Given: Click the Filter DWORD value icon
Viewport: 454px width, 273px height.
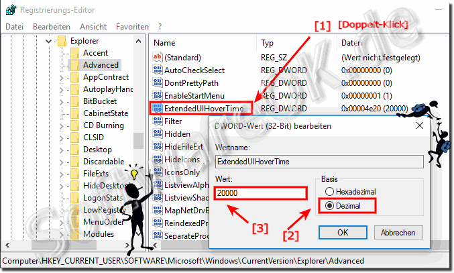Looking at the screenshot, I should pyautogui.click(x=157, y=121).
